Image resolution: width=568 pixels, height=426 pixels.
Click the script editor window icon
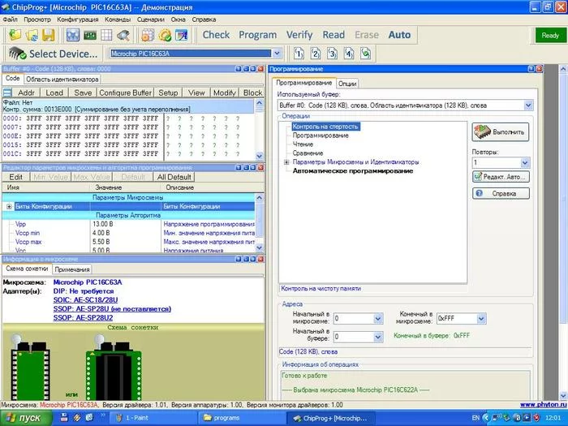(182, 35)
